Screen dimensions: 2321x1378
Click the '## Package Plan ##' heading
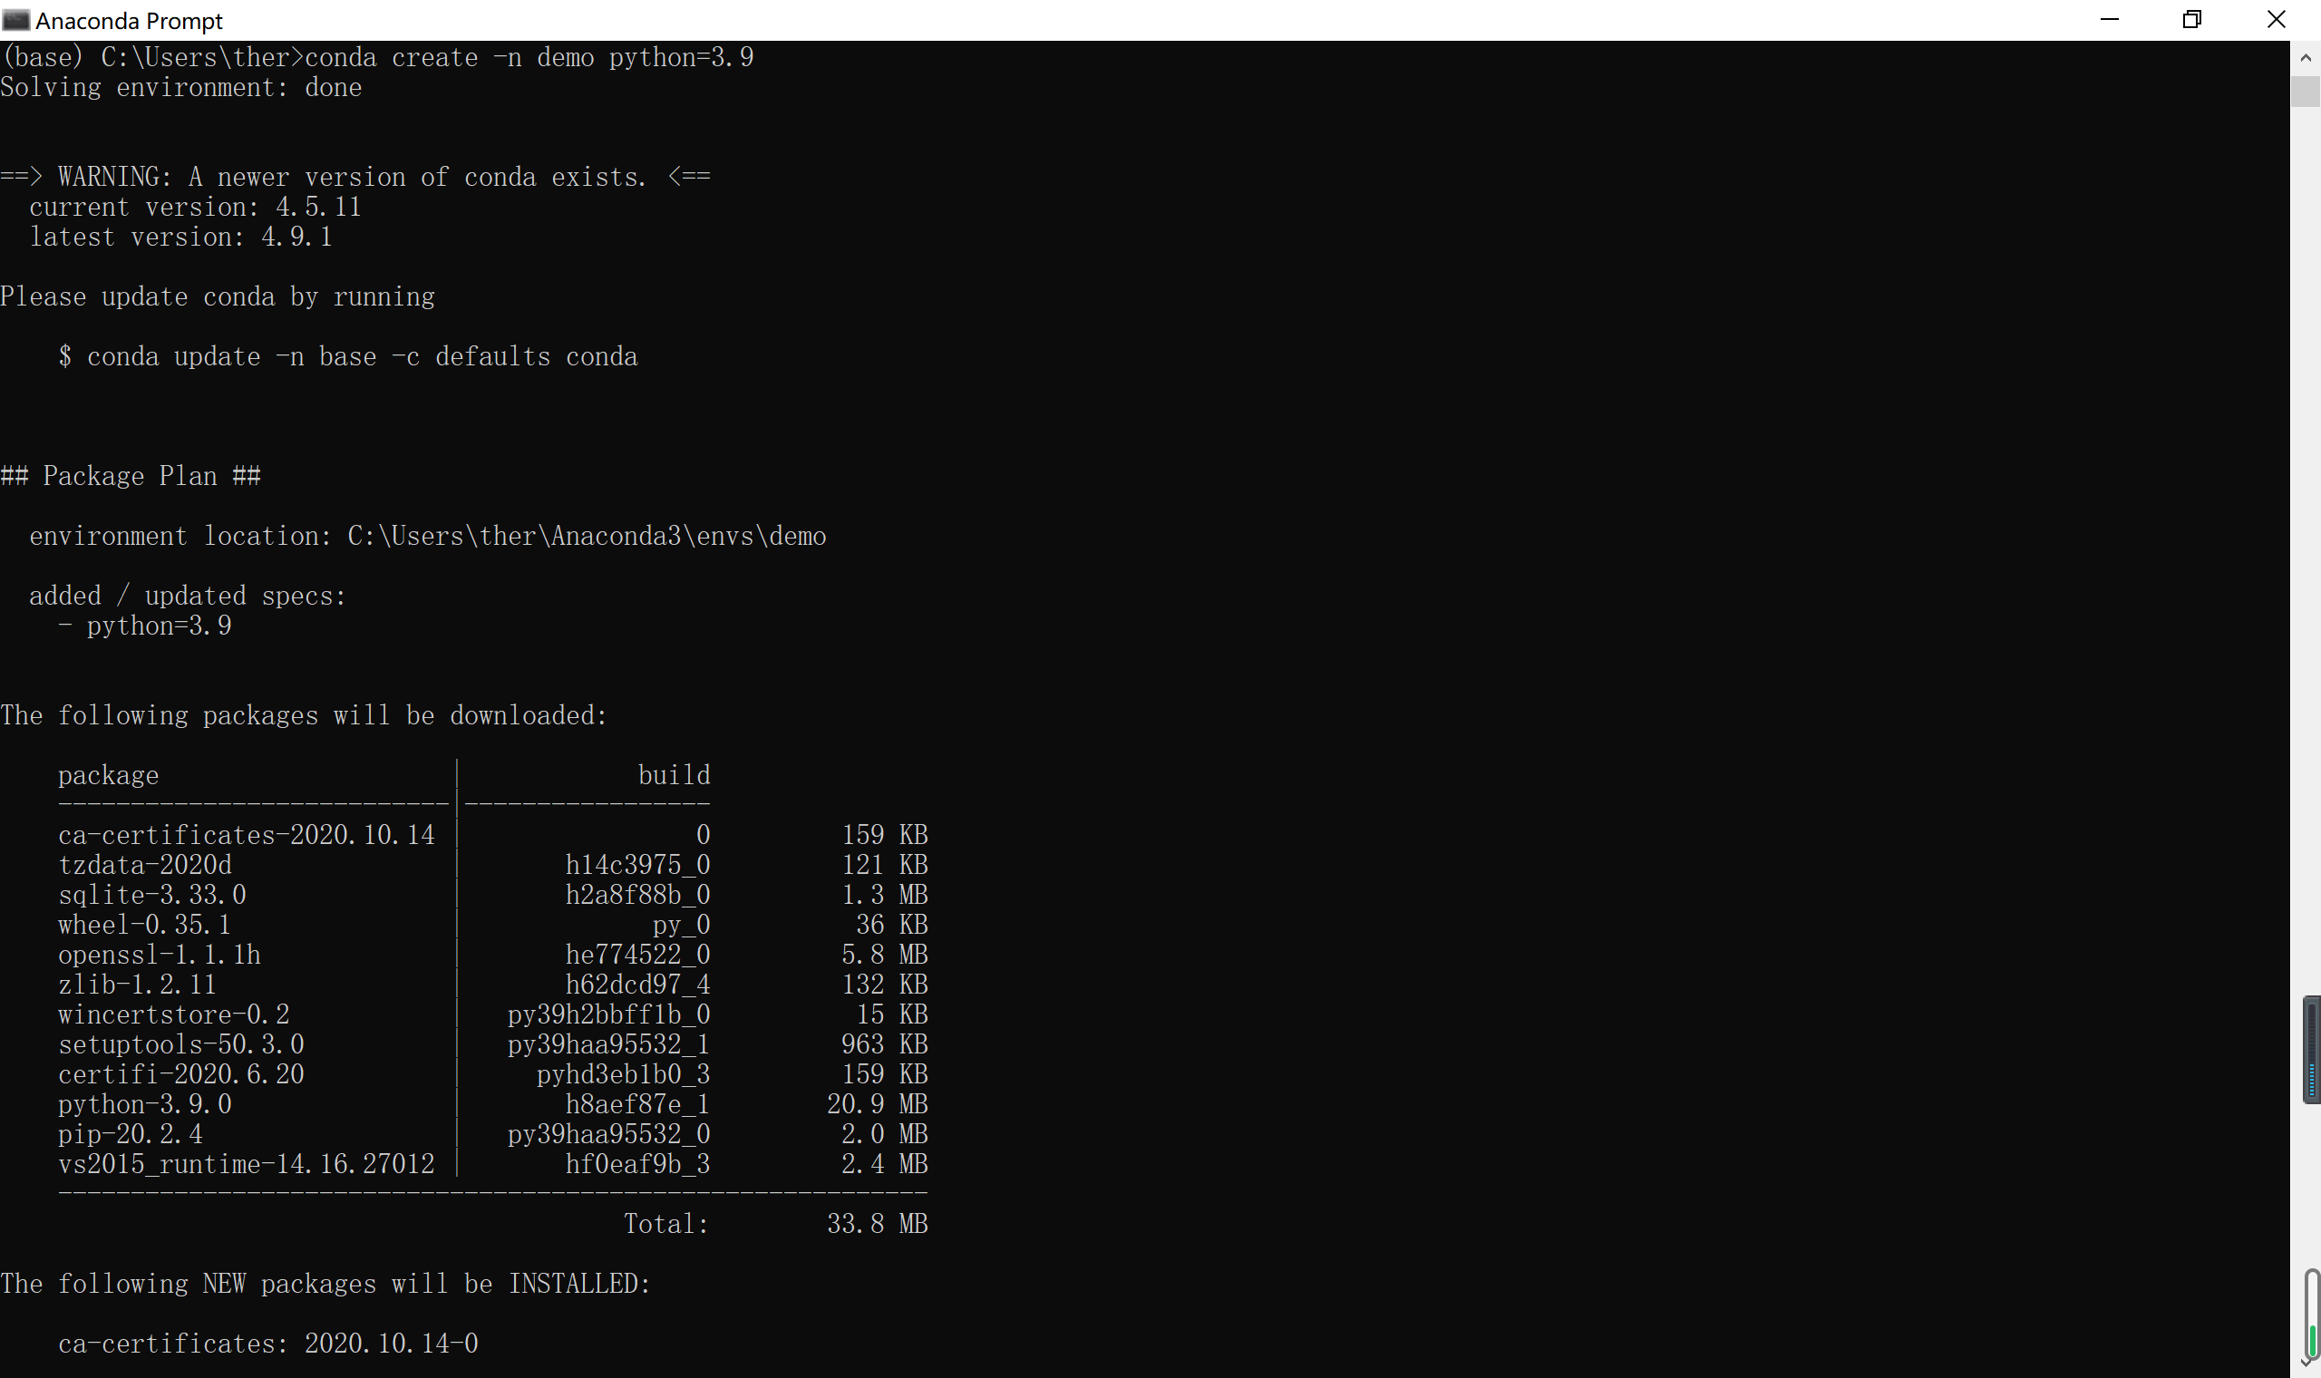point(130,475)
